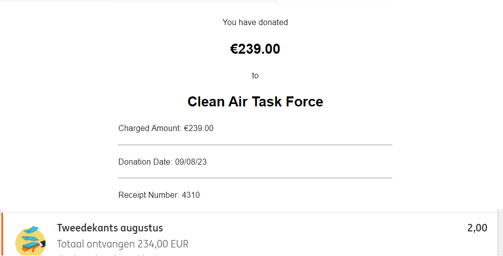Select the large bold €239.00 donated amount
The image size is (503, 256).
coord(255,49)
